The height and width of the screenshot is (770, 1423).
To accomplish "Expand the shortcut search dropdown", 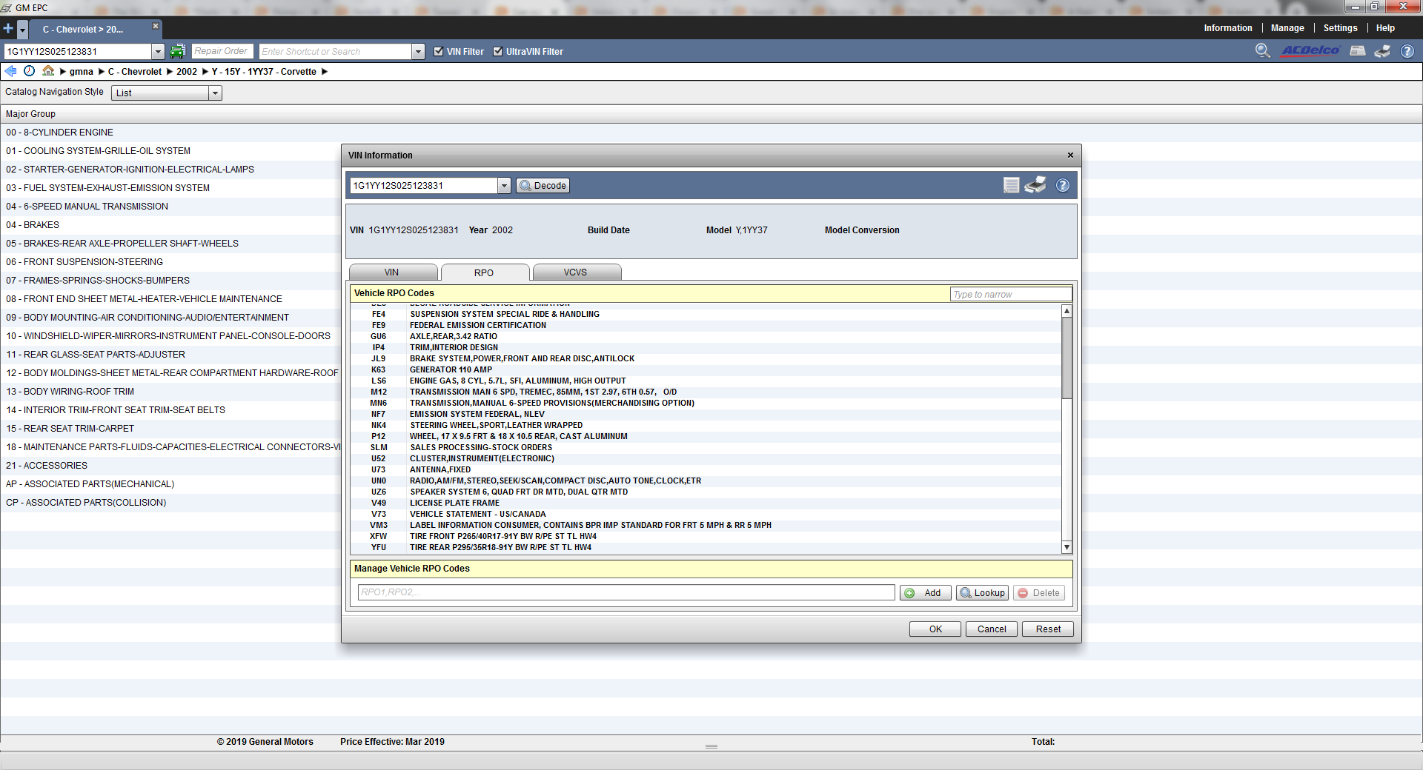I will (x=419, y=51).
